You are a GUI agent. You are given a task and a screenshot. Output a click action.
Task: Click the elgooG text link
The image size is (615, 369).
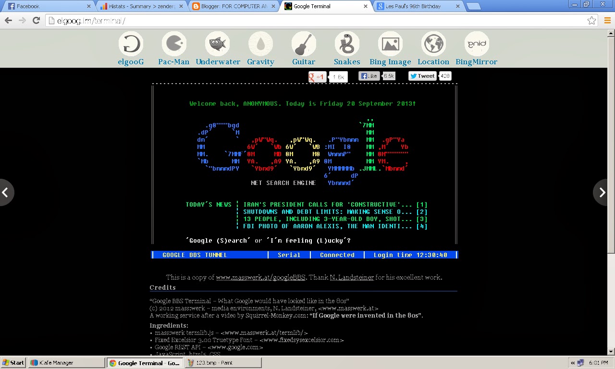pos(131,62)
